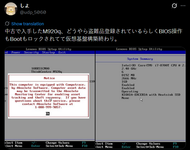Select the Exit tab in BIOS menu
This screenshot has height=150, width=190.
pyautogui.click(x=62, y=52)
